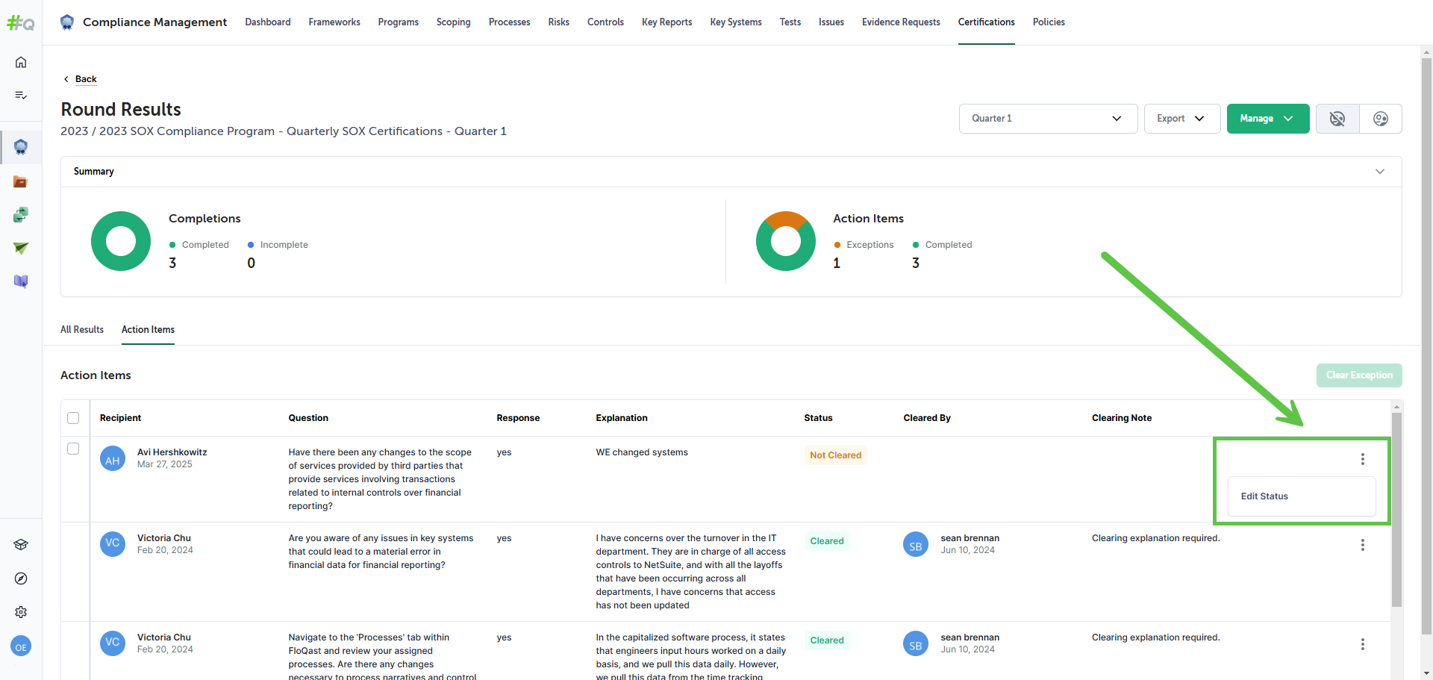Open the Policies nav item

click(x=1049, y=22)
